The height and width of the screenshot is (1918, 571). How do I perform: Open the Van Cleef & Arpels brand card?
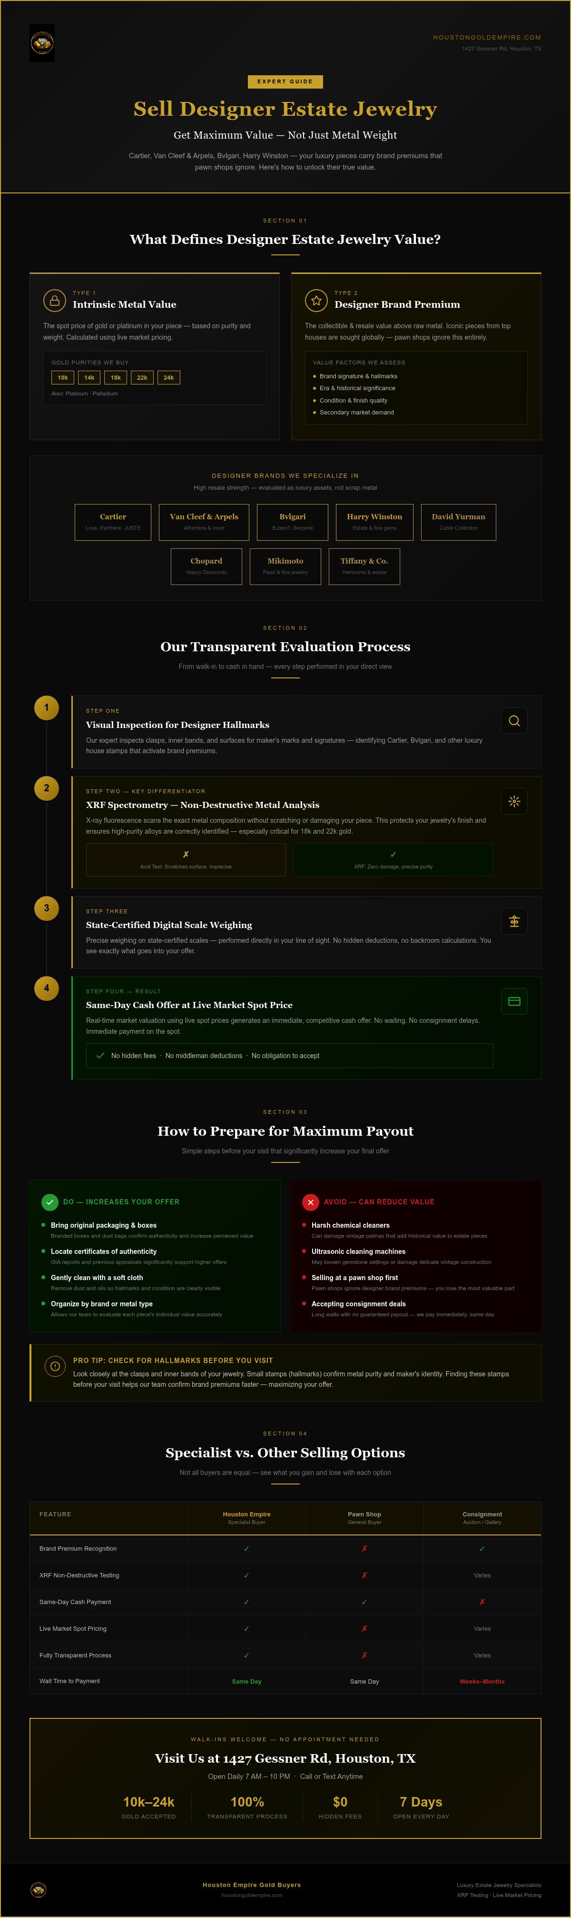pyautogui.click(x=204, y=522)
